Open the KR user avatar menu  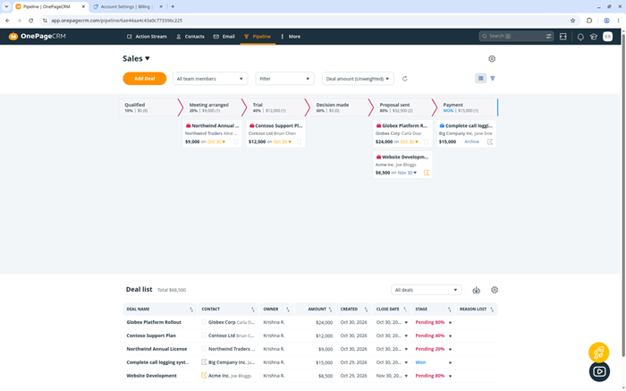point(607,37)
